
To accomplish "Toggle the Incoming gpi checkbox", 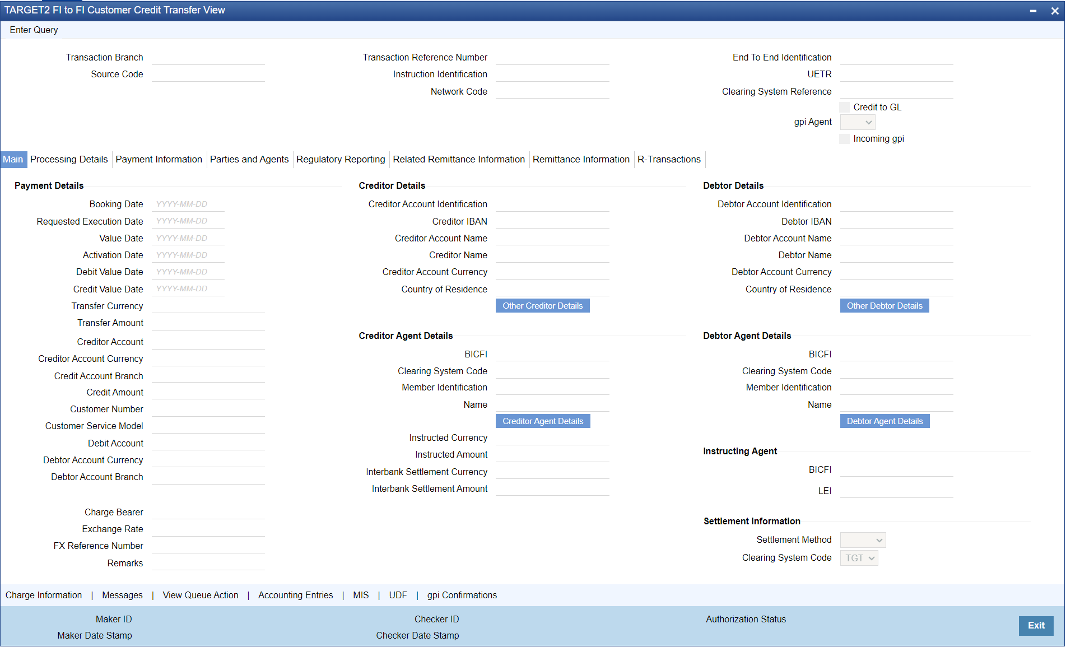I will pyautogui.click(x=845, y=139).
